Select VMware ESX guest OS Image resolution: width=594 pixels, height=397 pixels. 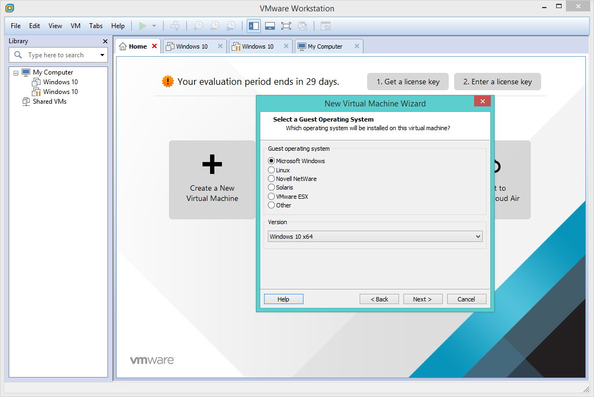coord(288,197)
